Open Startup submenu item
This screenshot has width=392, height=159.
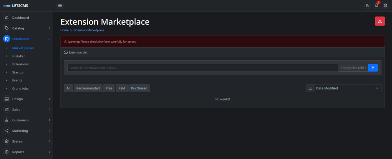point(18,72)
